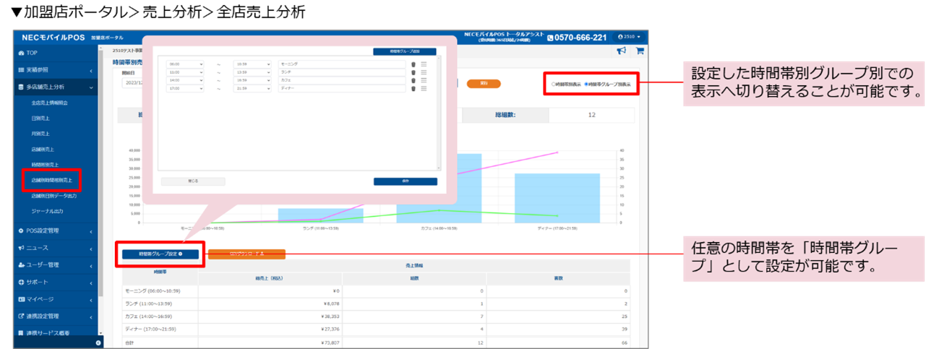The height and width of the screenshot is (349, 939).
Task: Click the 保存 button in dialog
Action: (x=405, y=181)
